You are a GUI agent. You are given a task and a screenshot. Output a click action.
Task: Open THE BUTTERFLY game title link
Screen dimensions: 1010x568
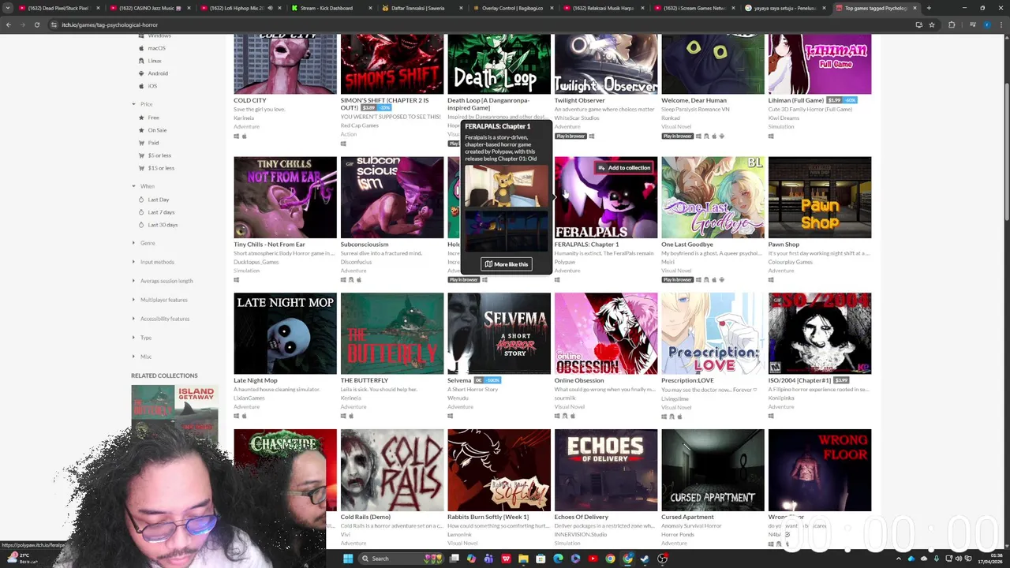(365, 380)
